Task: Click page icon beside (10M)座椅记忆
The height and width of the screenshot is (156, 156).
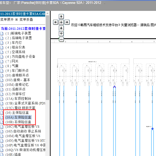Action: click(2, 85)
